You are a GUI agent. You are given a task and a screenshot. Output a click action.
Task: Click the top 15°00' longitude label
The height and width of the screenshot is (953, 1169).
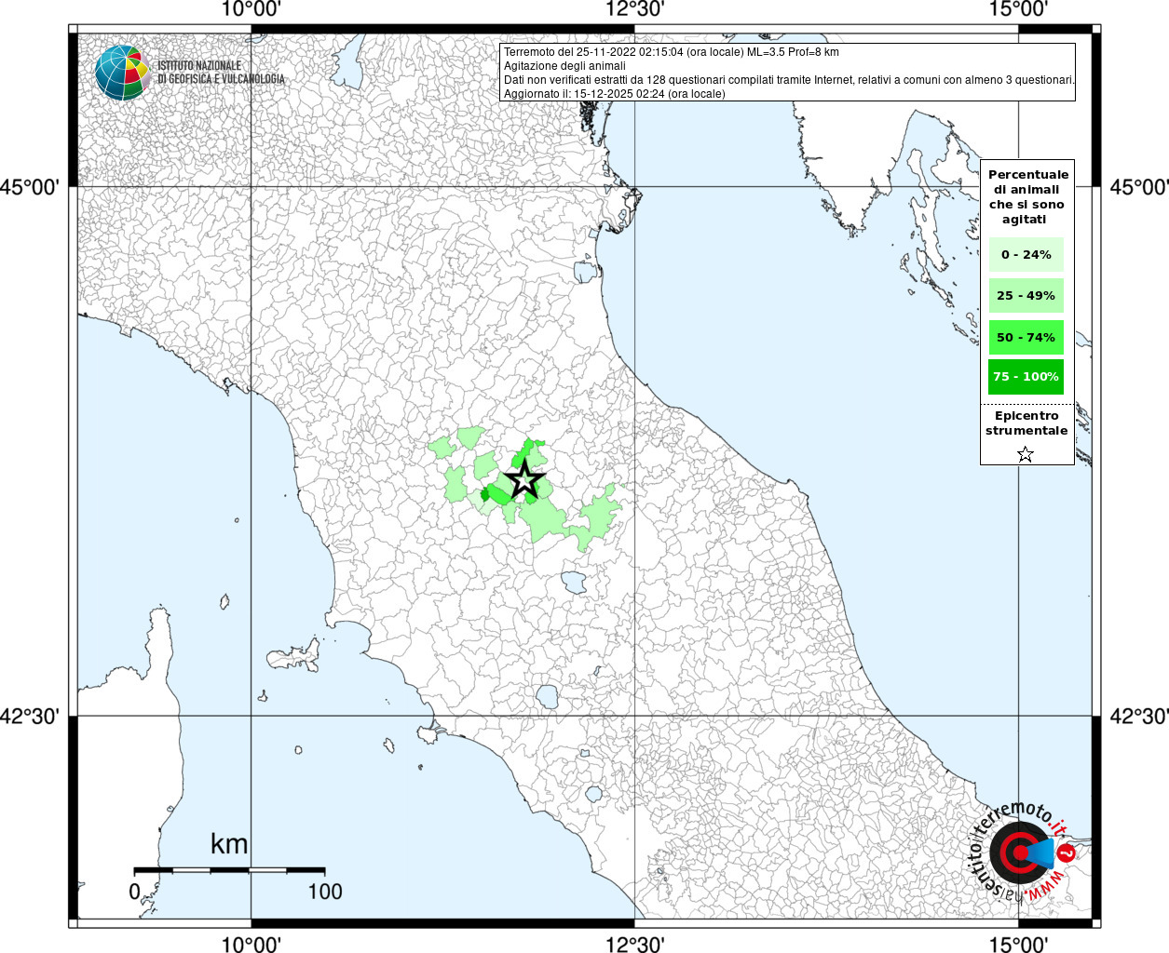pyautogui.click(x=1019, y=9)
